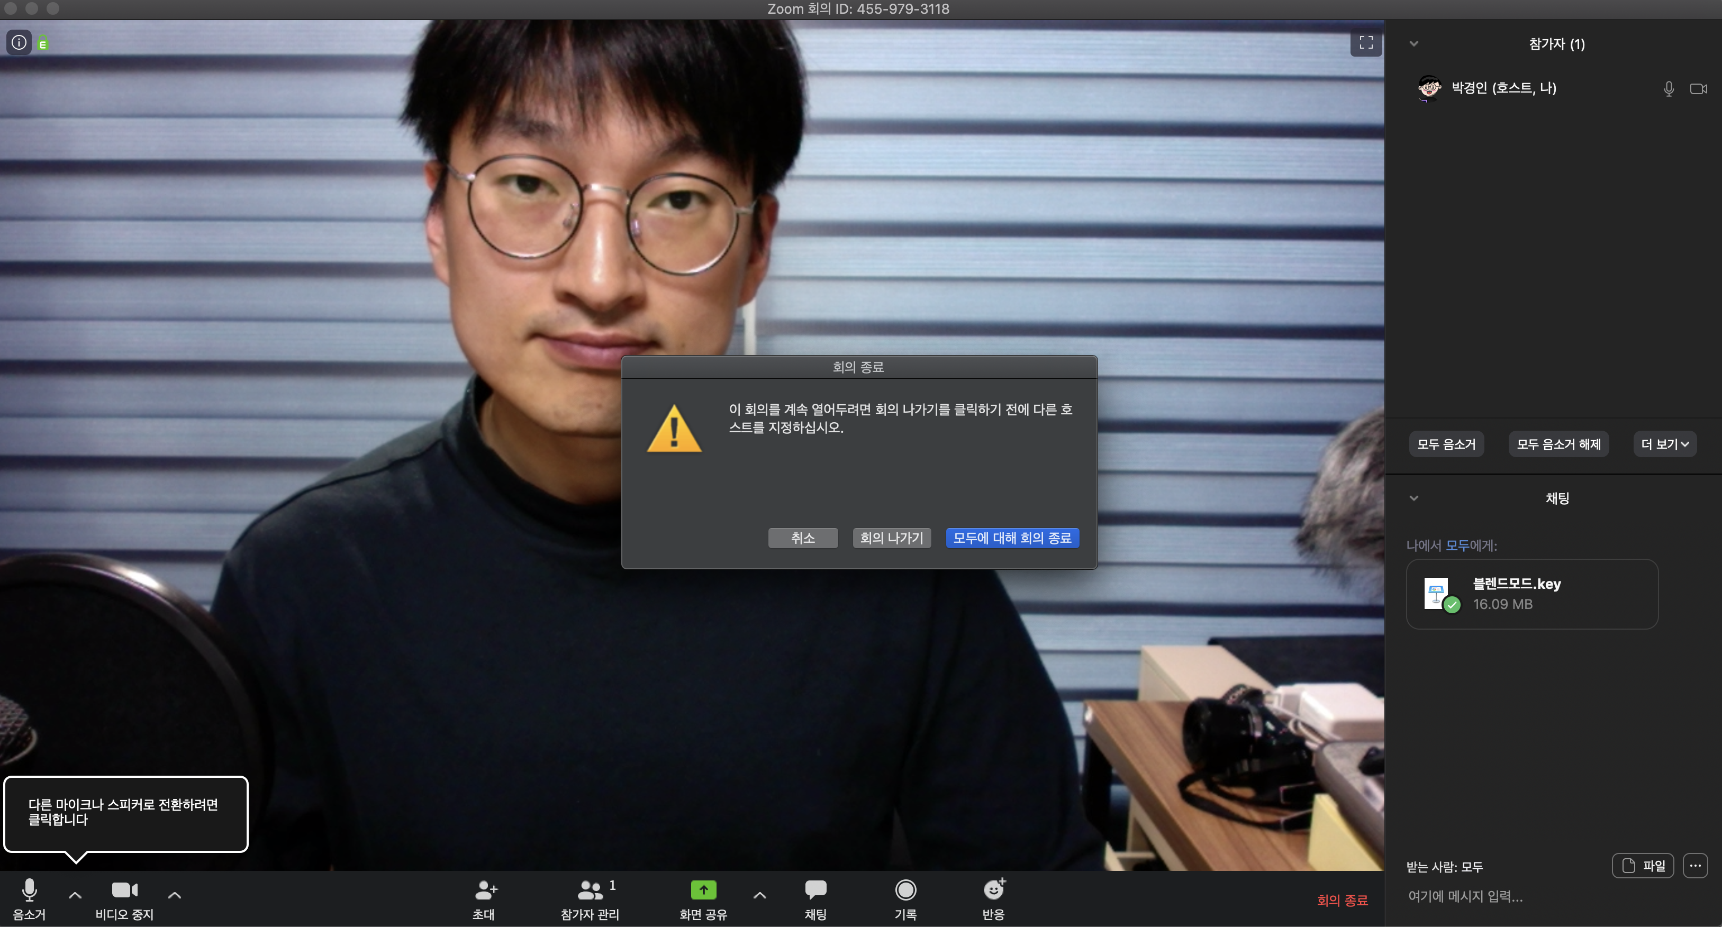This screenshot has height=927, width=1722.
Task: Collapse the participants (참가자) panel chevron
Action: point(1413,44)
